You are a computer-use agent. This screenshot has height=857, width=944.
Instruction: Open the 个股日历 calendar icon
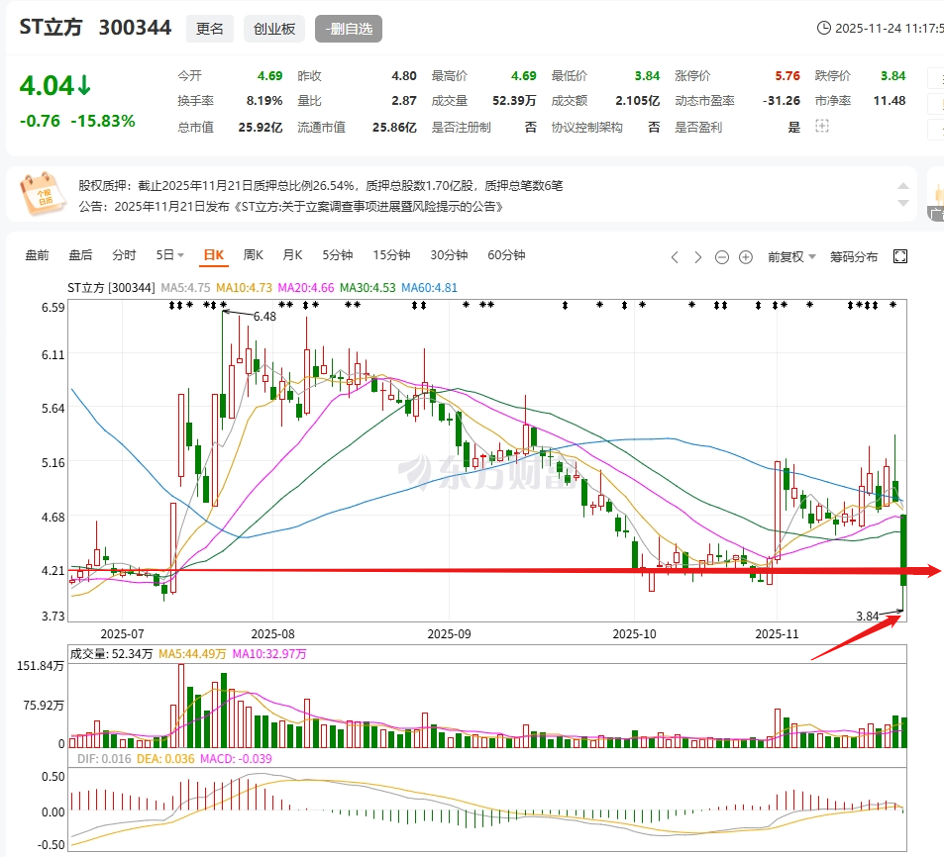[43, 194]
